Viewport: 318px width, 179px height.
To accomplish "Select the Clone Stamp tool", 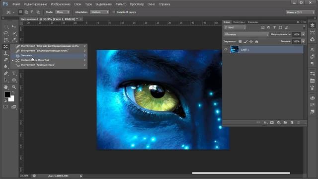I will (6, 53).
